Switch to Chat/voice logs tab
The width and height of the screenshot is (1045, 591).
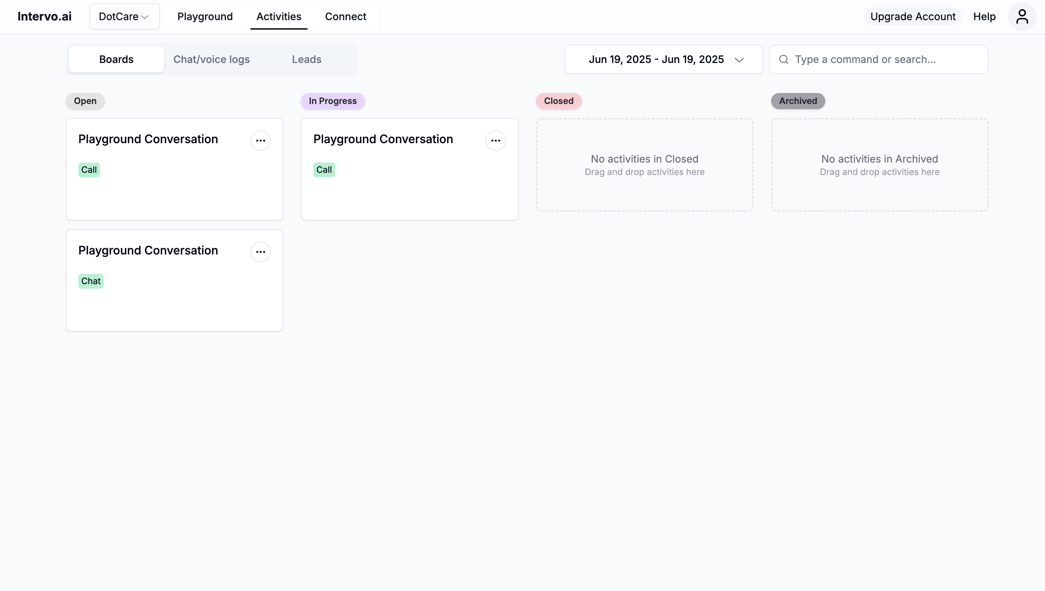(x=211, y=59)
